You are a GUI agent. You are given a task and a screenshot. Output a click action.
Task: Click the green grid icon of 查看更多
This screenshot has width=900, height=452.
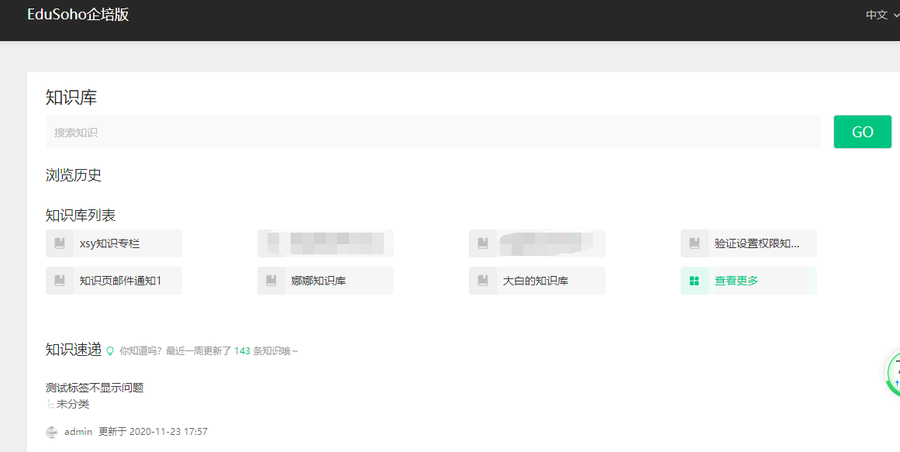[x=695, y=281]
